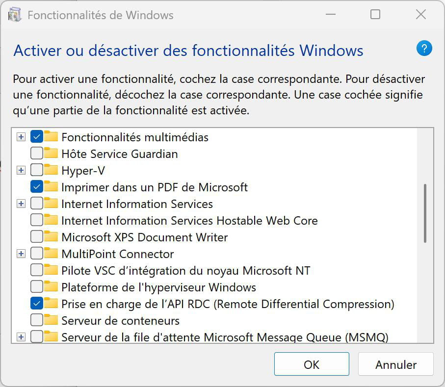Click folder icon beside MultiPoint Connector
This screenshot has height=387, width=445.
pos(51,254)
